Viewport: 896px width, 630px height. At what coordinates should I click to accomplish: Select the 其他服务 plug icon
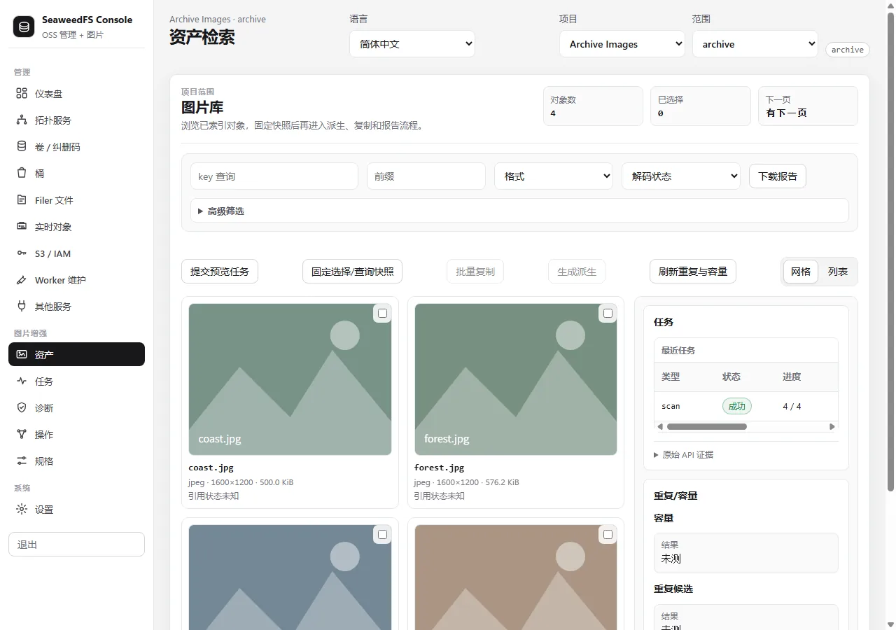coord(22,307)
